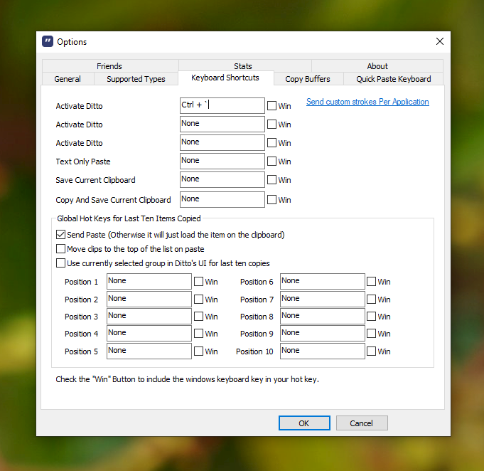Switch to the Friends tab
484x471 pixels.
click(109, 66)
